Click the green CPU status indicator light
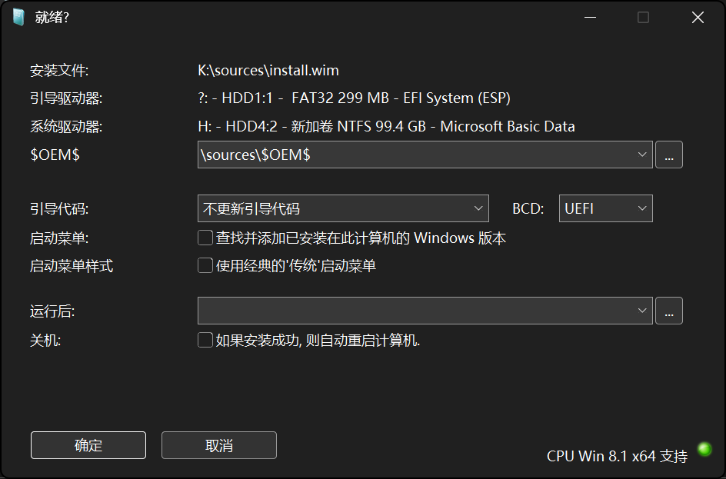 pyautogui.click(x=704, y=449)
